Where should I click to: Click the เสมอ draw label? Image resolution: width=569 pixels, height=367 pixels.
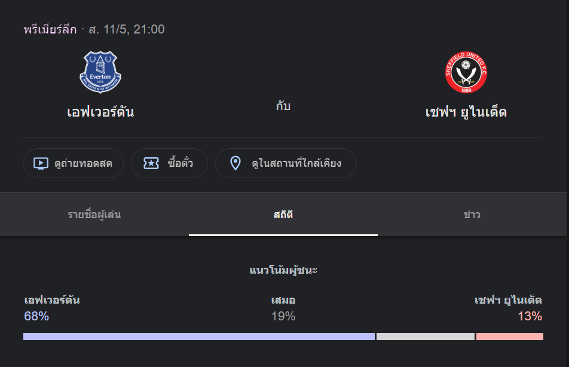(283, 300)
